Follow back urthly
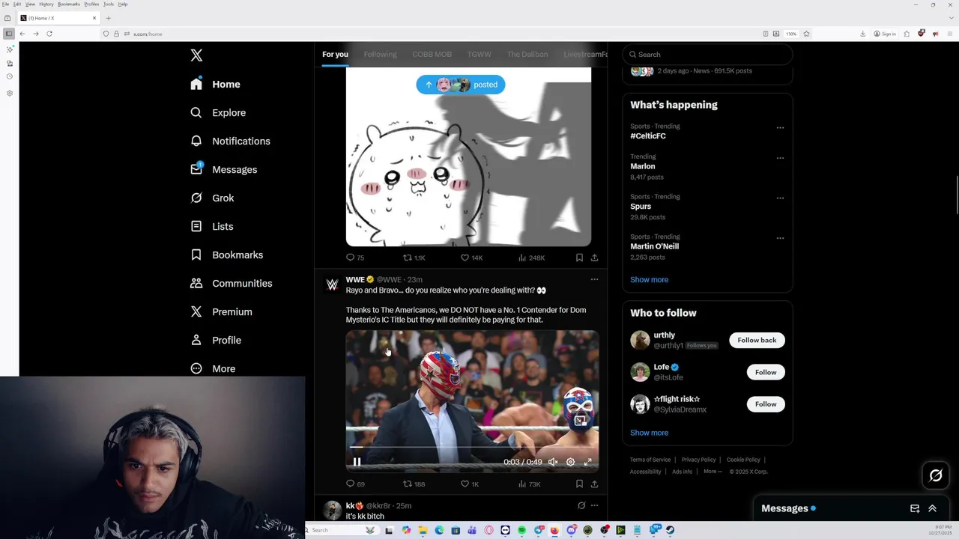Viewport: 959px width, 539px height. [757, 340]
